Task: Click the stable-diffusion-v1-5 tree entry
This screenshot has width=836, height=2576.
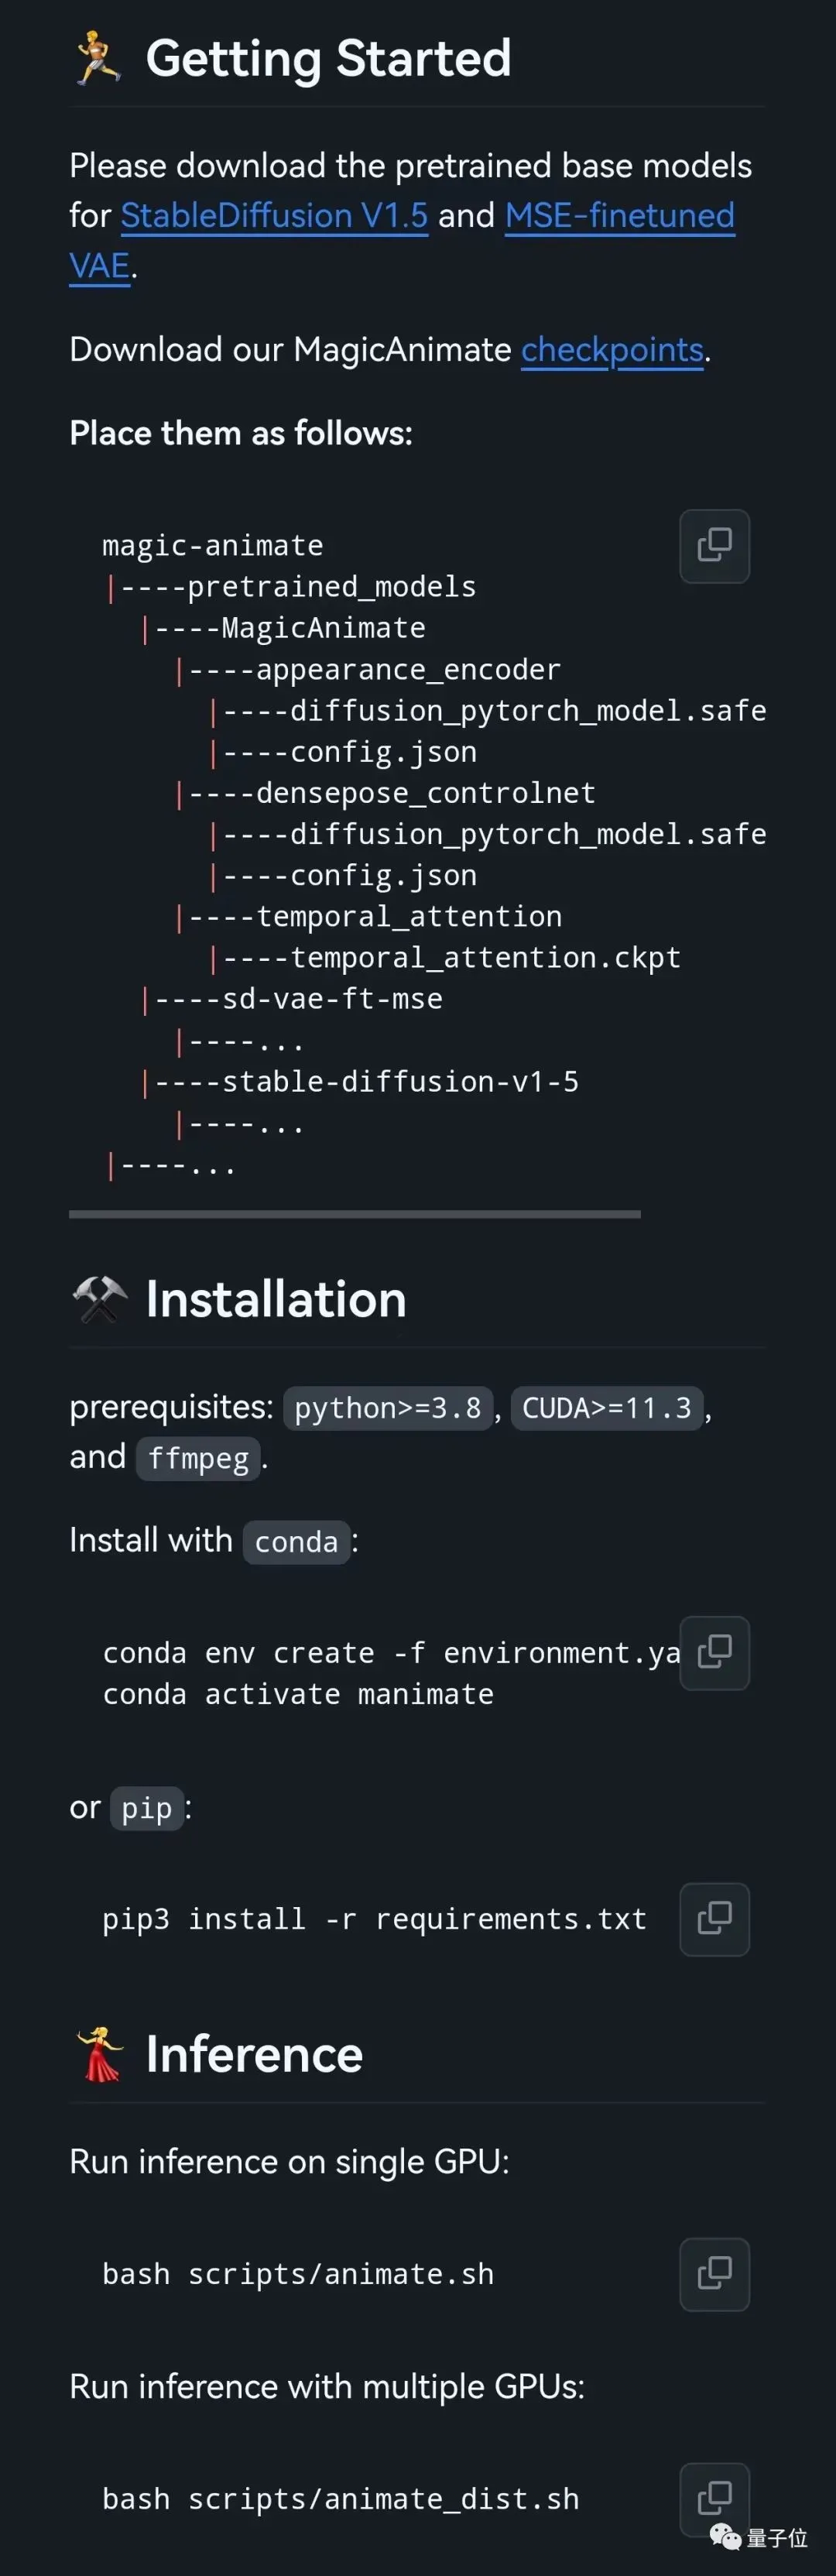Action: (400, 1082)
